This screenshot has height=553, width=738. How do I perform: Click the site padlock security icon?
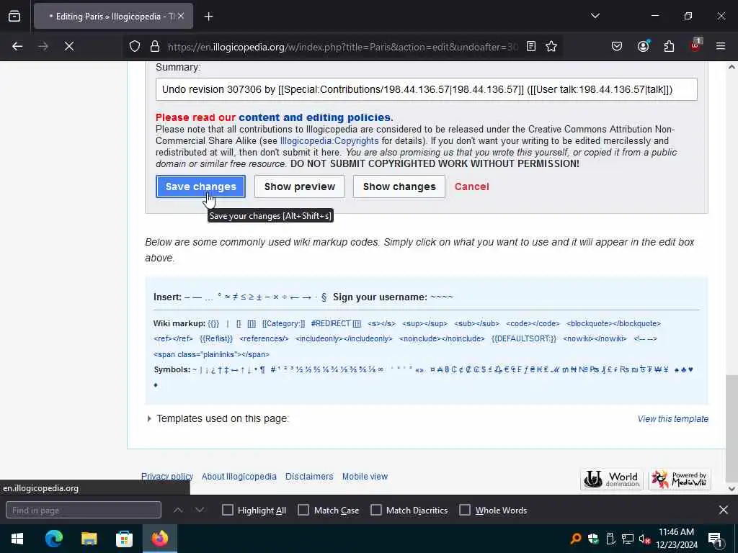click(x=155, y=46)
